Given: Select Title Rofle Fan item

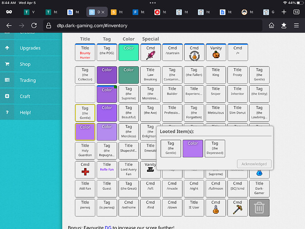Looking at the screenshot, I should click(x=107, y=169).
